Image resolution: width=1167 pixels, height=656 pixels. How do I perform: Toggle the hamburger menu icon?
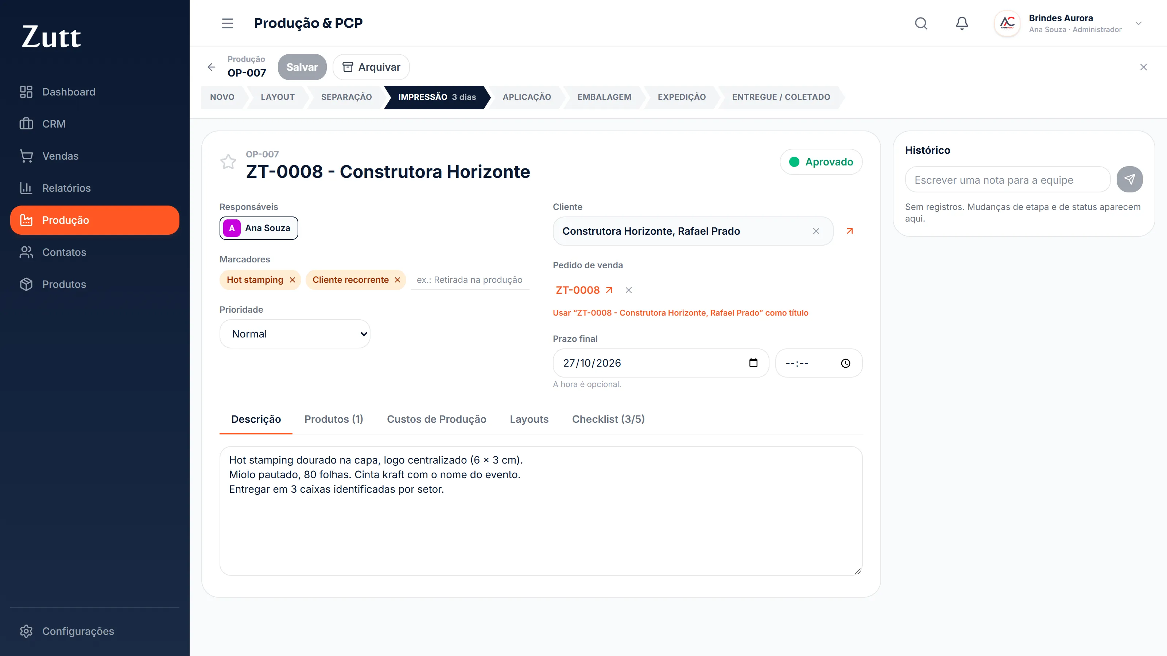pos(228,23)
